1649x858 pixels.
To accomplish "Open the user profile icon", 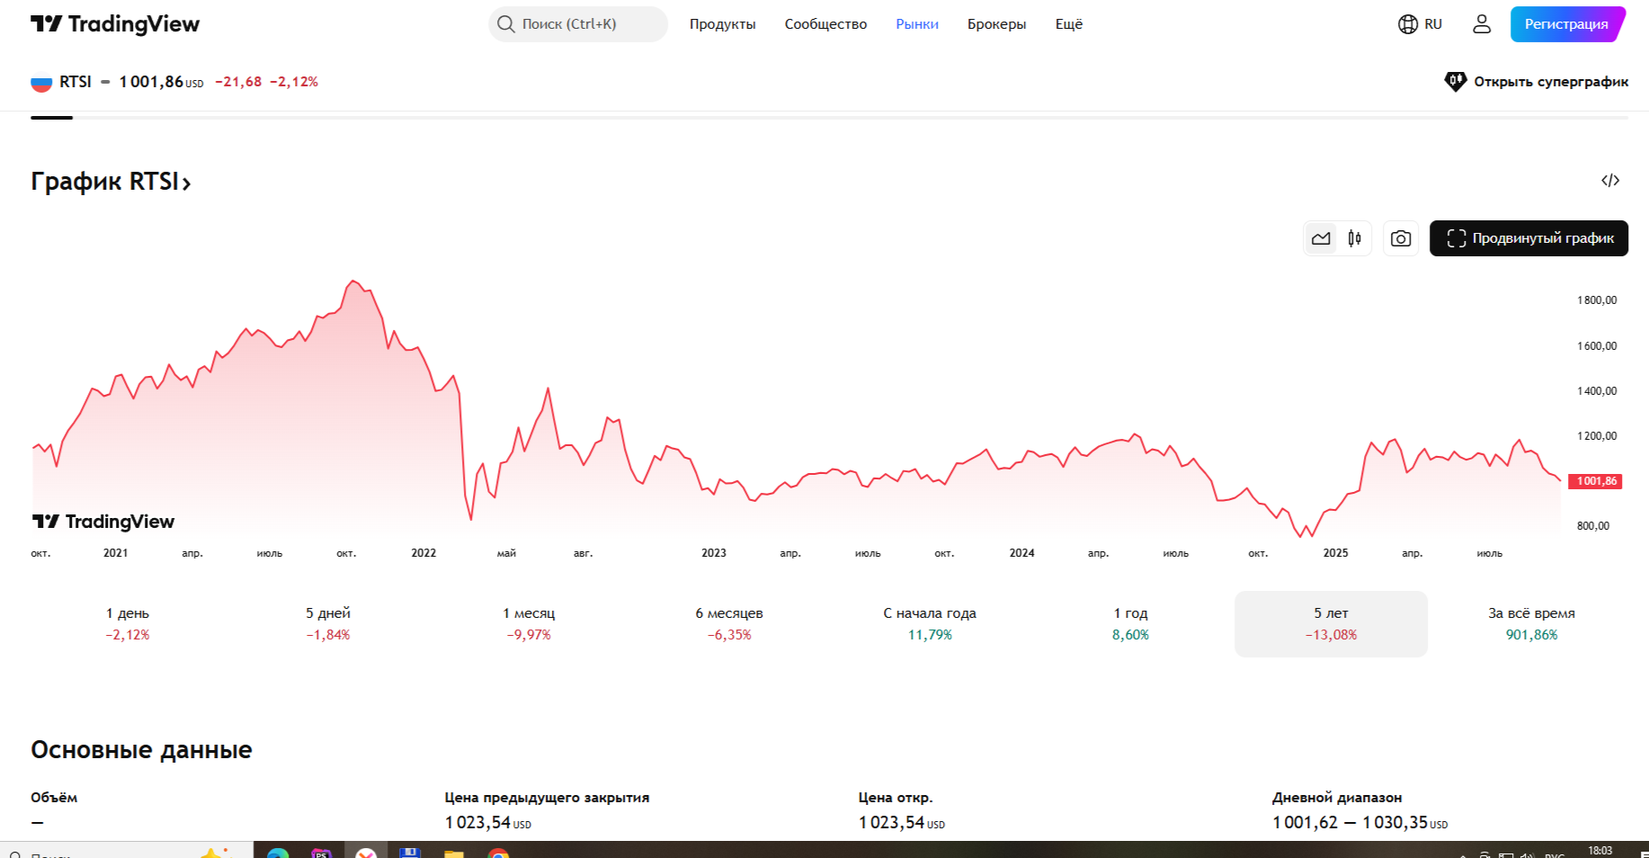I will [1482, 24].
